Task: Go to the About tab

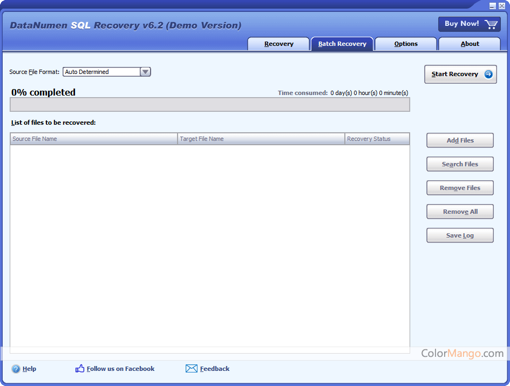Action: [x=470, y=44]
